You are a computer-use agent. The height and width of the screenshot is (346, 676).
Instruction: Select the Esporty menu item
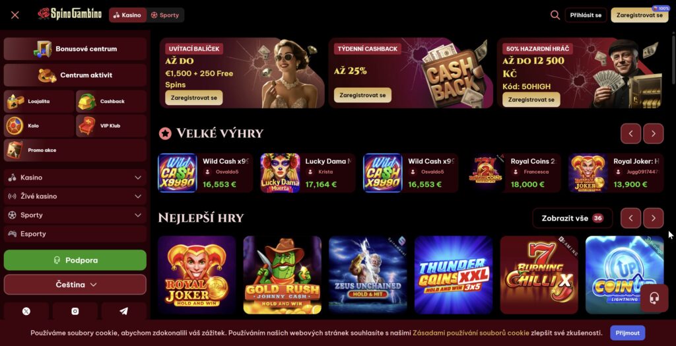tap(75, 234)
